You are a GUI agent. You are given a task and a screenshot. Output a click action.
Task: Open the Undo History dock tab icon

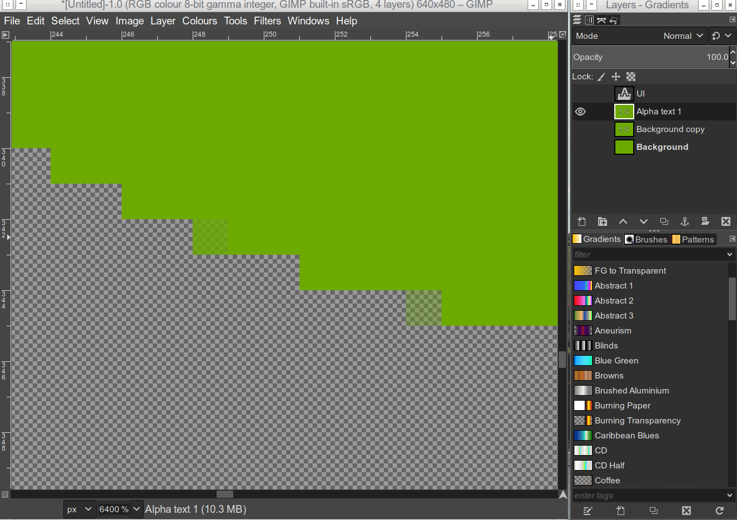[614, 20]
